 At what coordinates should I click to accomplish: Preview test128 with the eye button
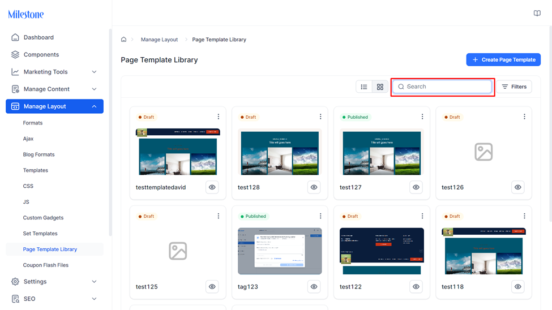314,187
